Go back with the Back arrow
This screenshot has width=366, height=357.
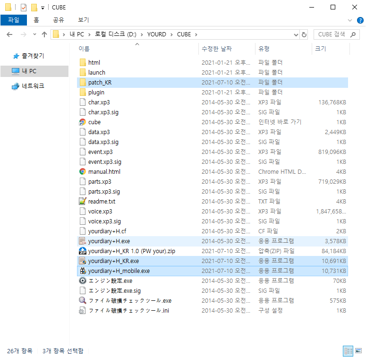click(9, 34)
